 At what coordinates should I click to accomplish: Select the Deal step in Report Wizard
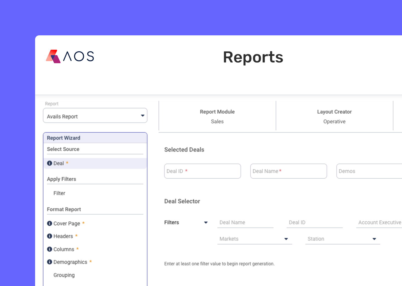coord(59,163)
